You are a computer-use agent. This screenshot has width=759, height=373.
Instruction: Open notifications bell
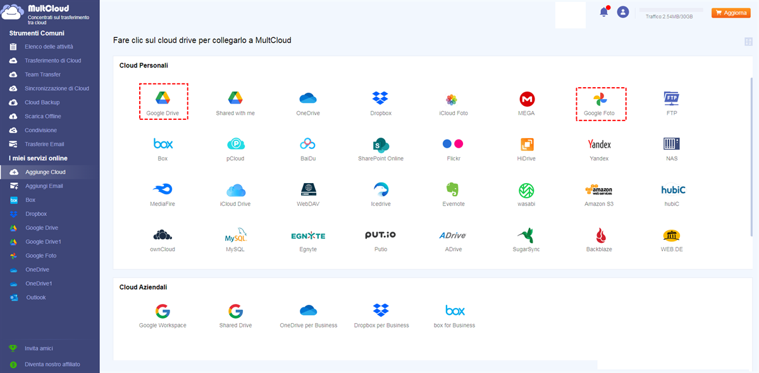point(604,12)
